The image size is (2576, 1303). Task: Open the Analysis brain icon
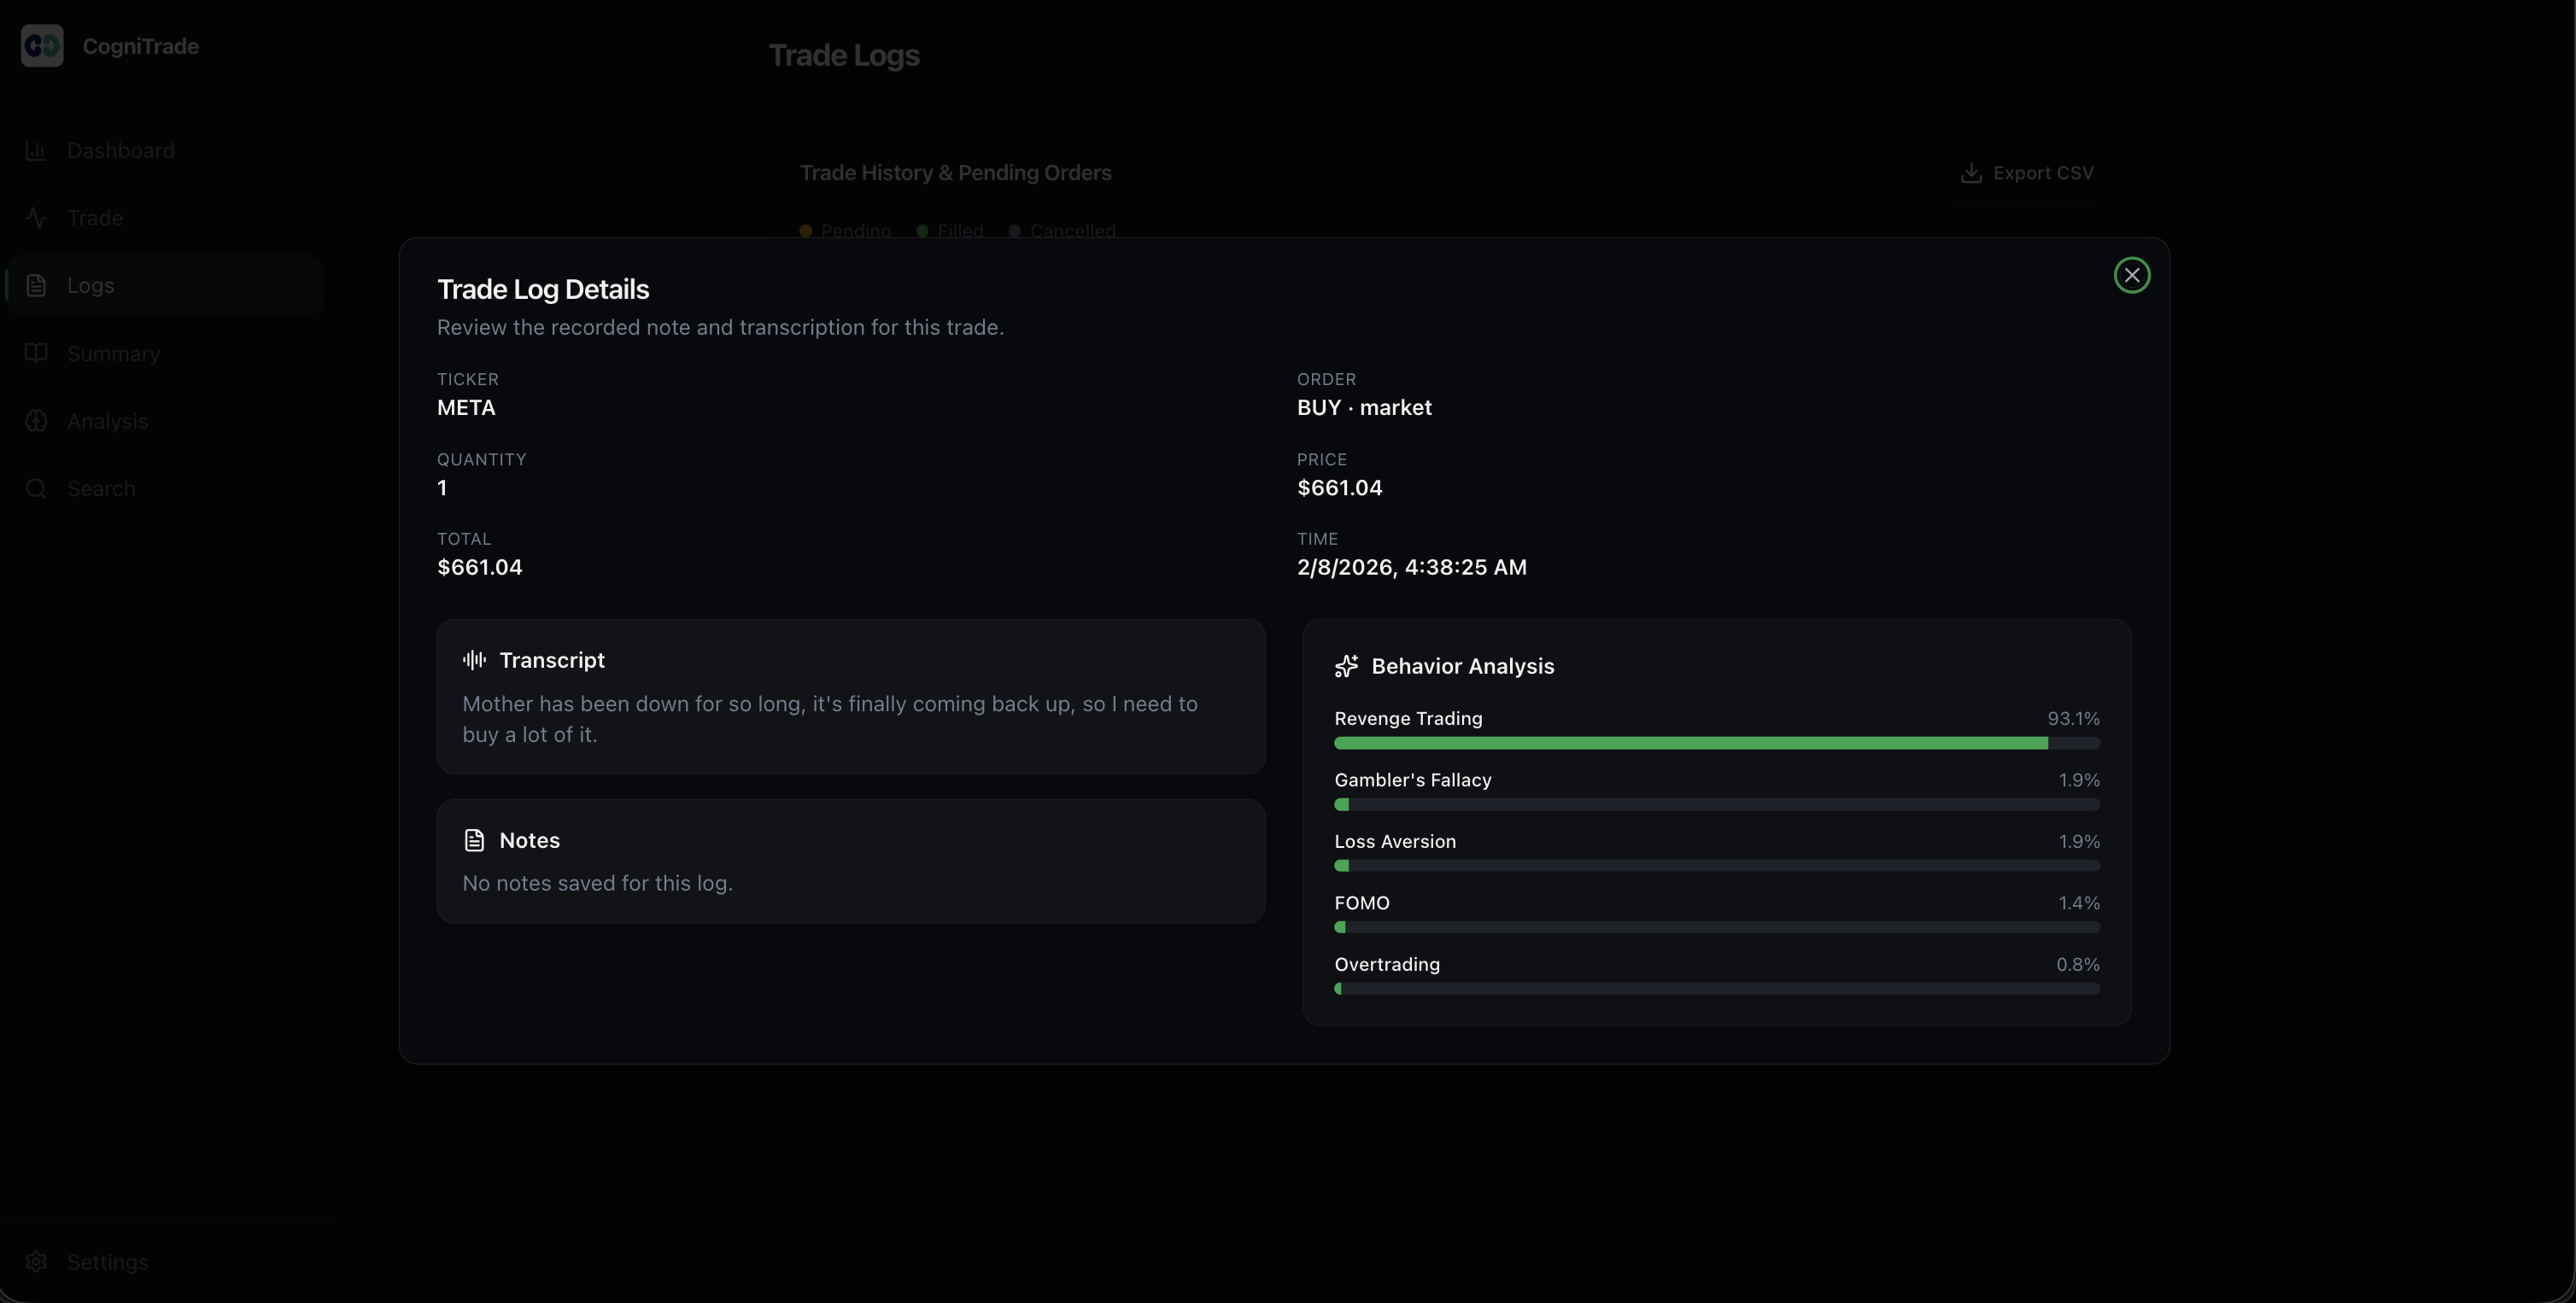37,421
